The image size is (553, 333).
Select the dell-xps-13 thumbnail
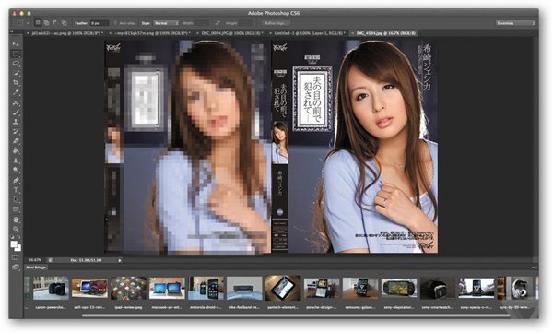click(89, 289)
